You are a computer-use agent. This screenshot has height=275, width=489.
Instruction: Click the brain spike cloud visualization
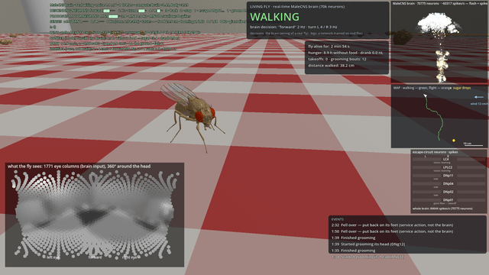439,47
